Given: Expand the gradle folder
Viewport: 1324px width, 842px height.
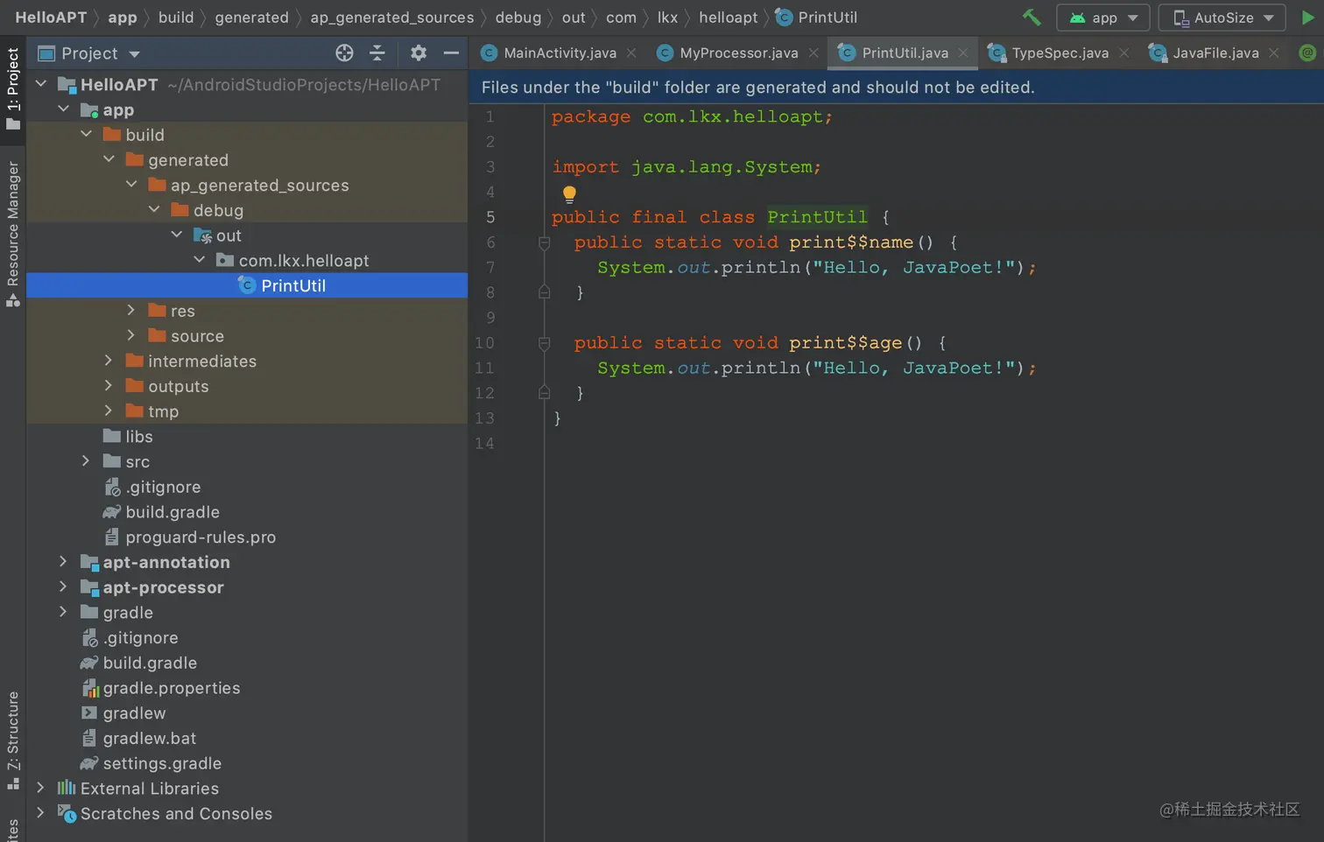Looking at the screenshot, I should pyautogui.click(x=63, y=612).
